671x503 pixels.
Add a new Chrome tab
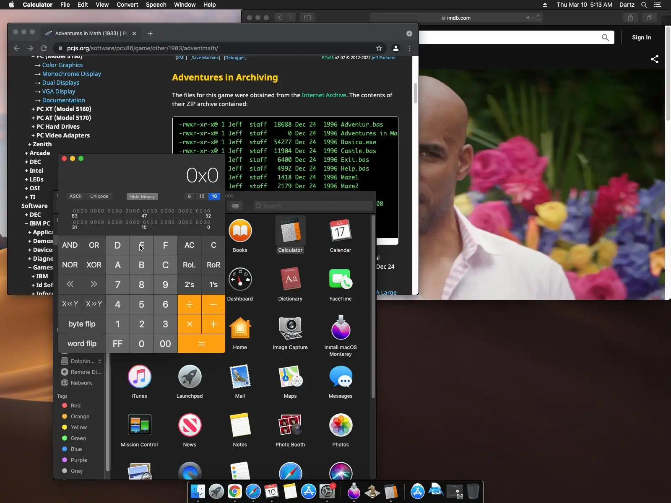click(x=150, y=34)
